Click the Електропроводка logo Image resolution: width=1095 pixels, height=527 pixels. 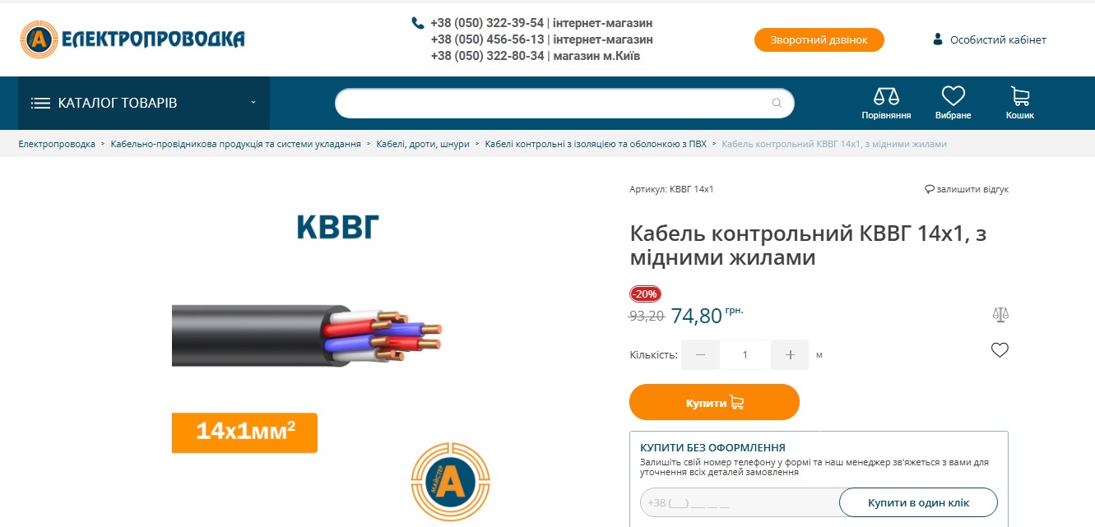click(132, 39)
